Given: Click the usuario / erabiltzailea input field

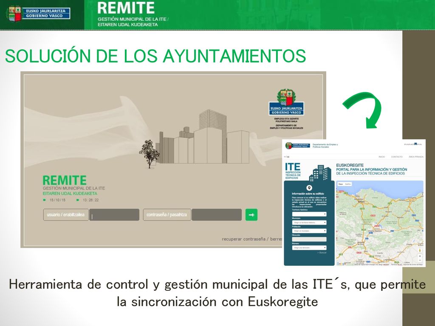Looking at the screenshot, I should (114, 215).
